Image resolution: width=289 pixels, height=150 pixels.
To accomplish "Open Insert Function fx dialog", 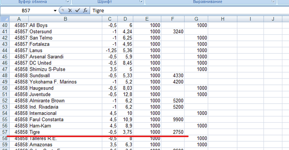I will [85, 10].
